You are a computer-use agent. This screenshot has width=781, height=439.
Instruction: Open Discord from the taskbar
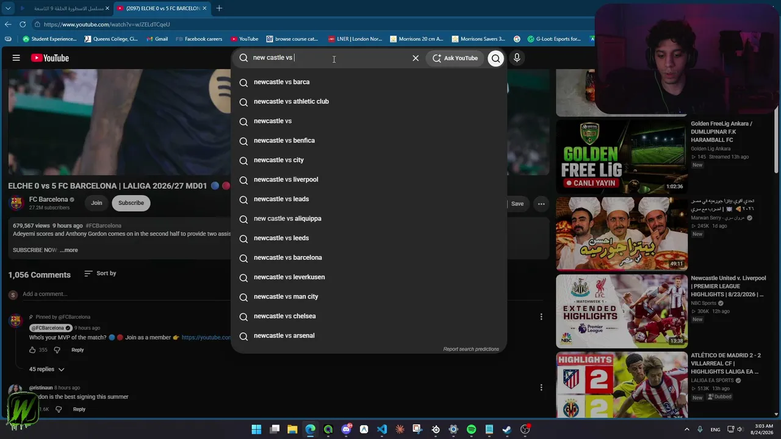coord(347,430)
